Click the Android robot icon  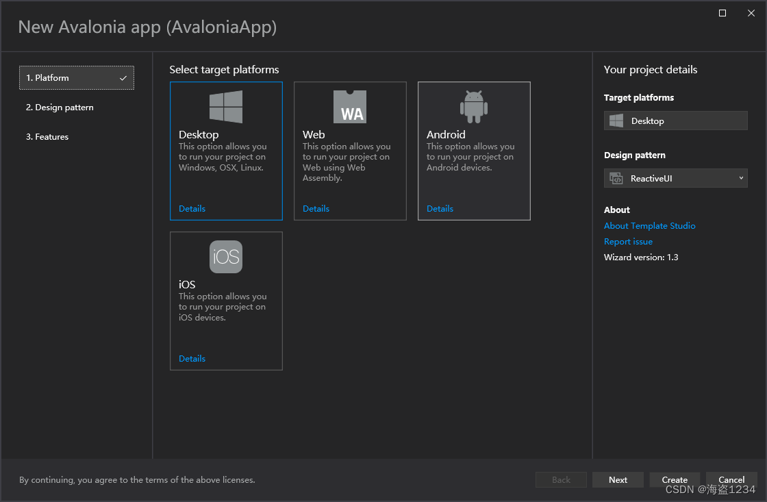[473, 107]
